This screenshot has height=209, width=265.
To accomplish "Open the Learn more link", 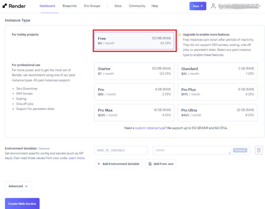I will 76,158.
